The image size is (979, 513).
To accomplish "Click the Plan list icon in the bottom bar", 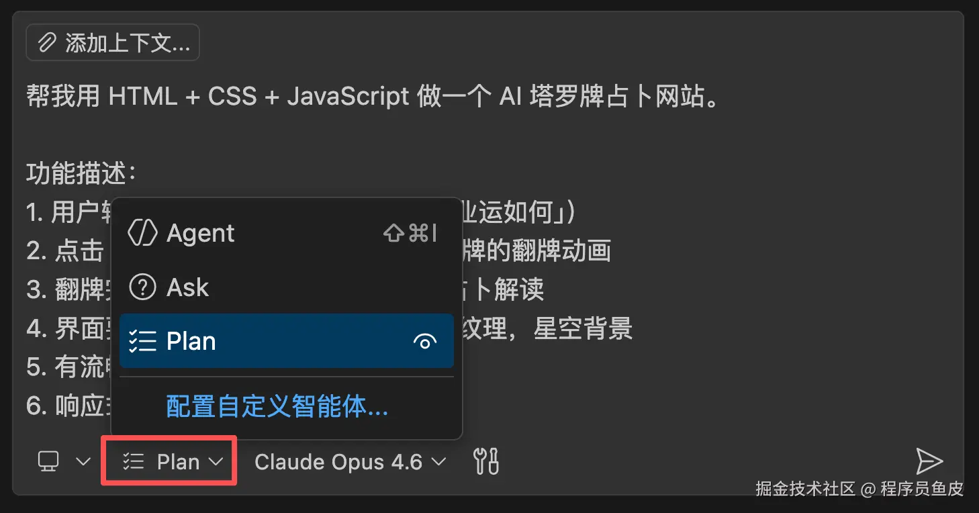I will click(134, 461).
